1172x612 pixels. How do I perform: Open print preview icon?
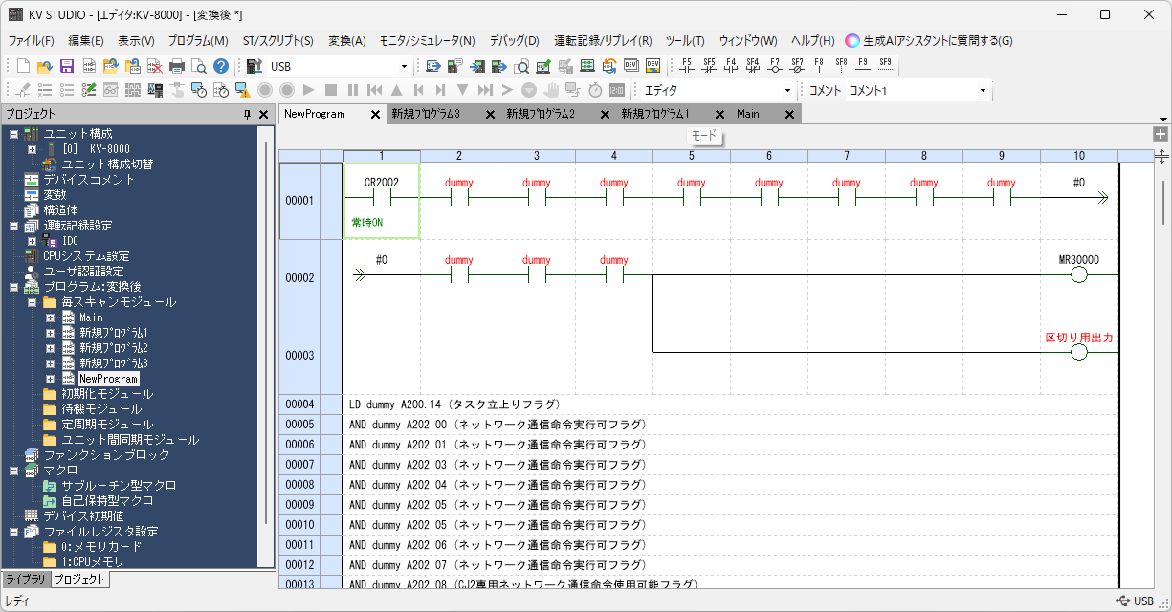[x=198, y=66]
